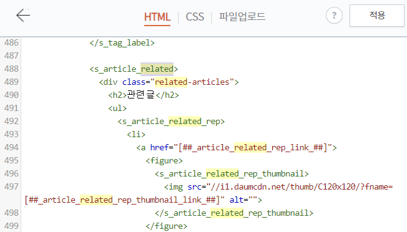Click the 적용 apply button
The image size is (407, 232).
click(377, 16)
